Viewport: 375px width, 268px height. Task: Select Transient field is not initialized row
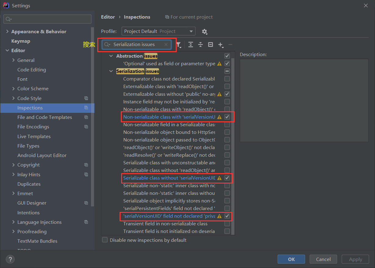click(169, 231)
